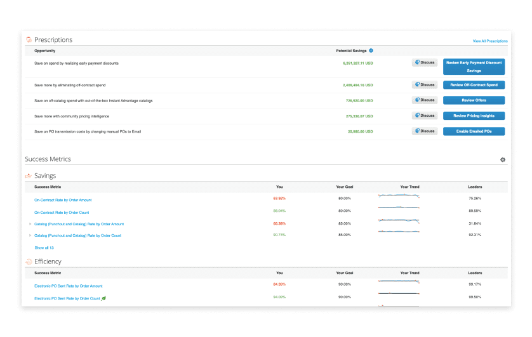Discuss the off-contract spend opportunity
532x337 pixels.
tap(425, 85)
